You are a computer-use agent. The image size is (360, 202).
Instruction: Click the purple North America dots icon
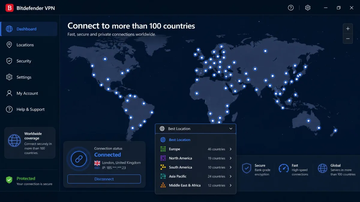tap(163, 158)
